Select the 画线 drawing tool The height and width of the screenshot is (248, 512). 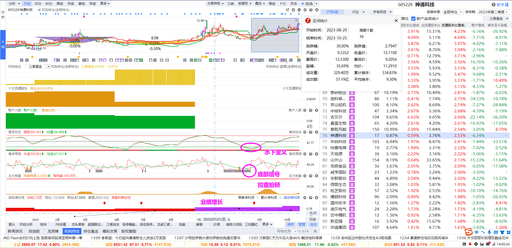pos(272,4)
